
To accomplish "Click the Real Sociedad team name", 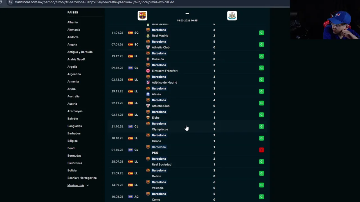I will coord(161,165).
